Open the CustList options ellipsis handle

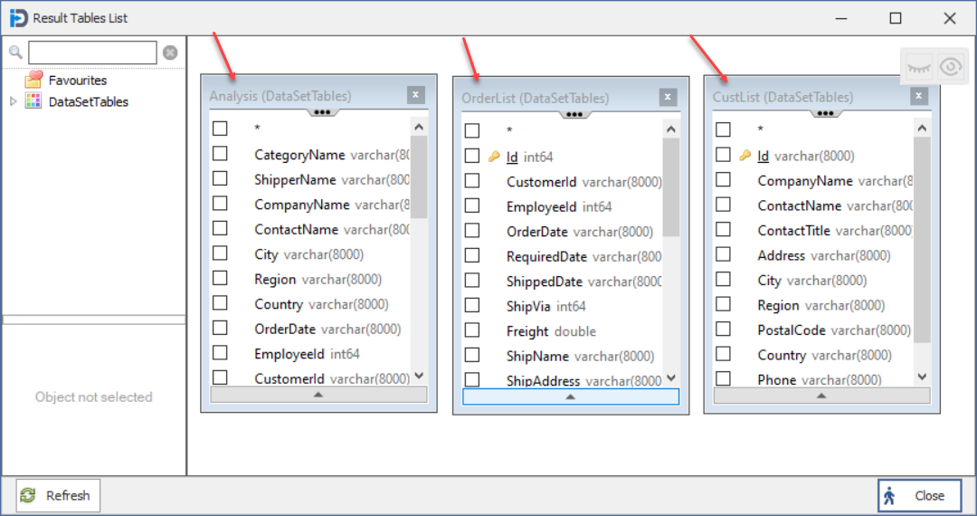(x=822, y=113)
